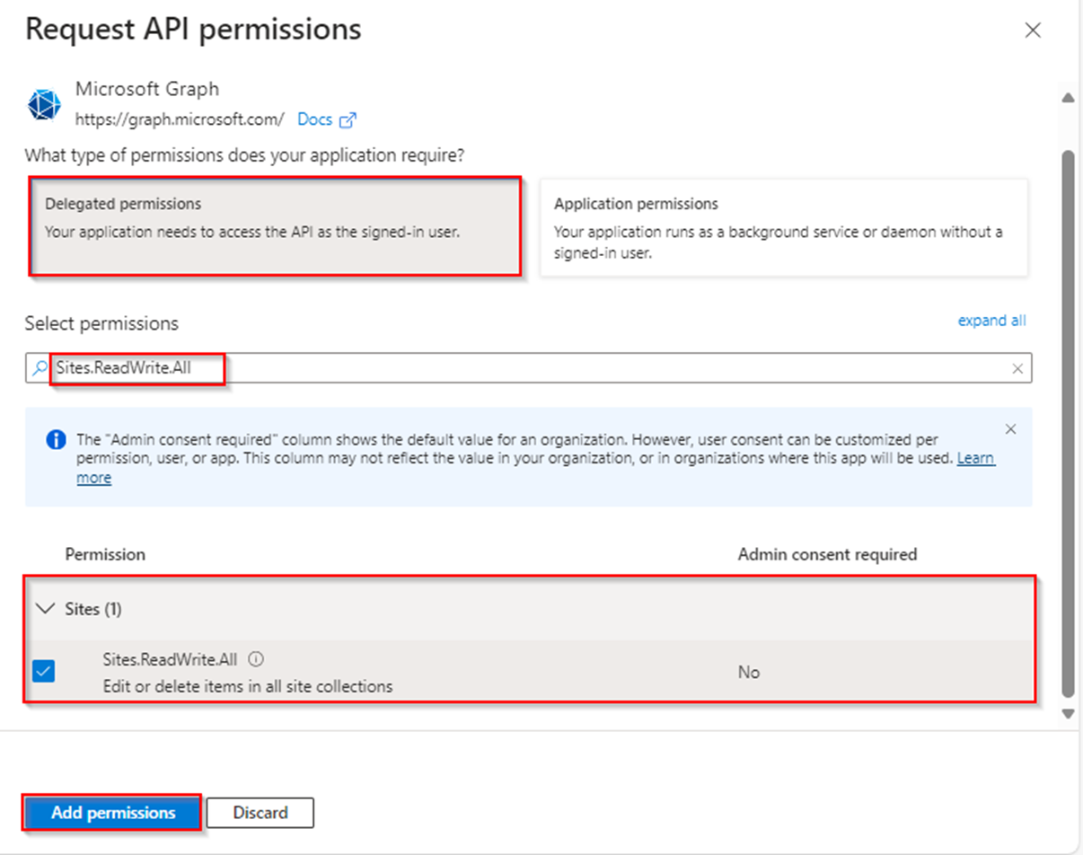The height and width of the screenshot is (855, 1083).
Task: Click the Select permissions heading
Action: (x=101, y=323)
